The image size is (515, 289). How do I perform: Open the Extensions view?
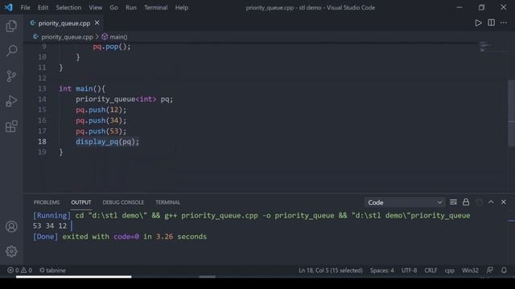pos(11,127)
